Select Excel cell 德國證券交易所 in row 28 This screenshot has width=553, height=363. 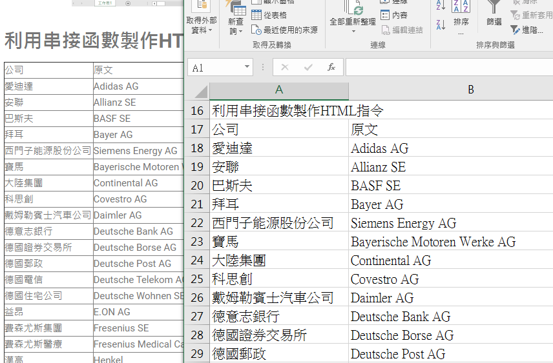[279, 335]
